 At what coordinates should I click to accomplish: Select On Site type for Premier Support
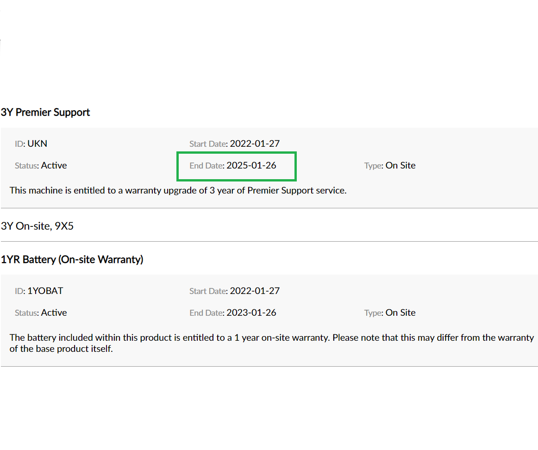click(x=400, y=165)
